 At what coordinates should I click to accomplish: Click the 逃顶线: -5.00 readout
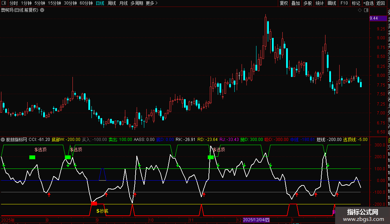click(x=355, y=140)
